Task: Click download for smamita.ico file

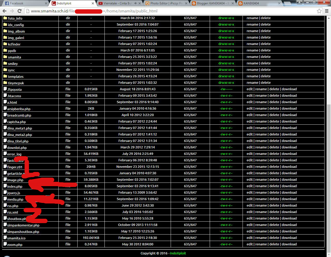Action: tap(289, 238)
